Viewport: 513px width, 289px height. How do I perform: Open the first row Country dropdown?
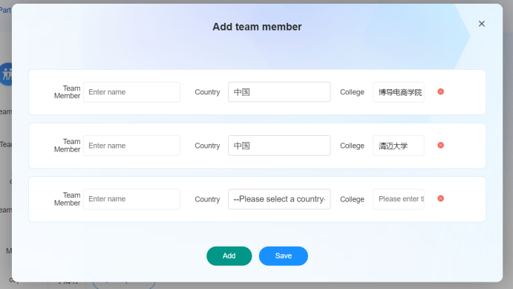click(279, 92)
